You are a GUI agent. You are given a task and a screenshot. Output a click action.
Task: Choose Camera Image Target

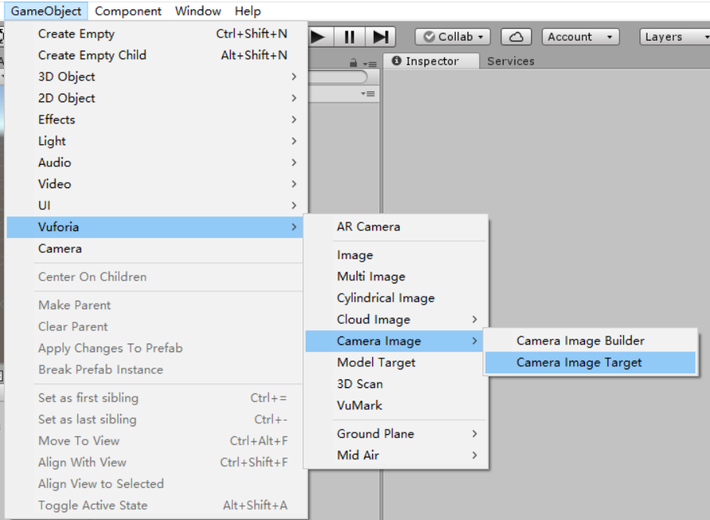(x=590, y=362)
